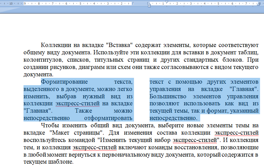Click the word "помощью" in right column
264x167 pixels.
pyautogui.click(x=189, y=82)
